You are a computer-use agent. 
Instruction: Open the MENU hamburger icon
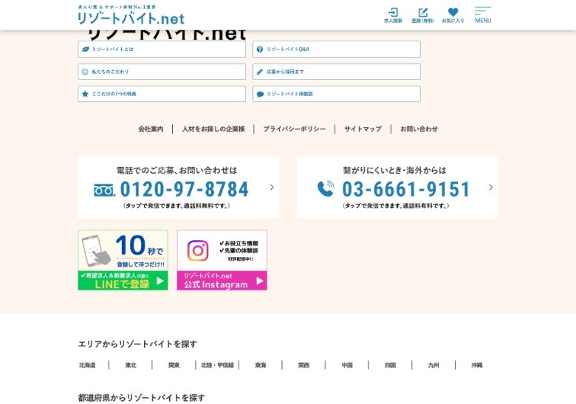[x=483, y=15]
